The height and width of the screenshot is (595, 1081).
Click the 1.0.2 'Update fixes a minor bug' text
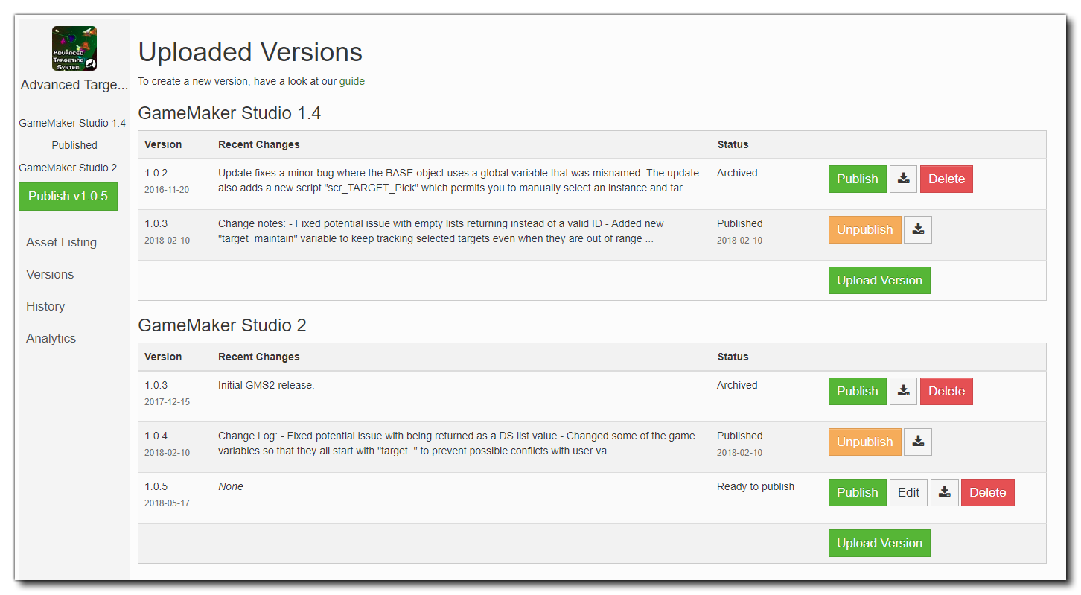pyautogui.click(x=459, y=180)
